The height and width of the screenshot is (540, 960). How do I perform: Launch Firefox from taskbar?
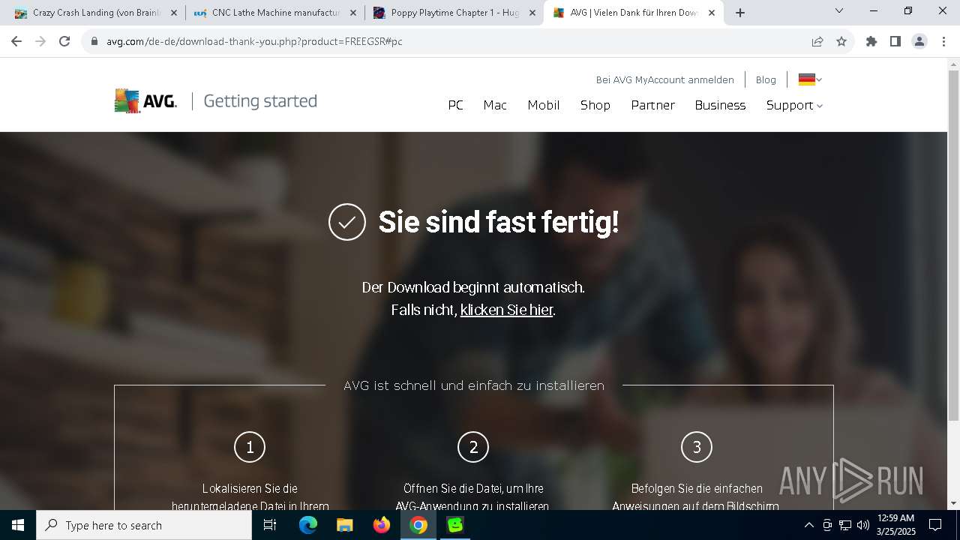(x=382, y=525)
